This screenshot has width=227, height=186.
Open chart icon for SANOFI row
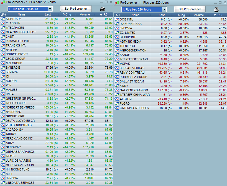point(117,55)
